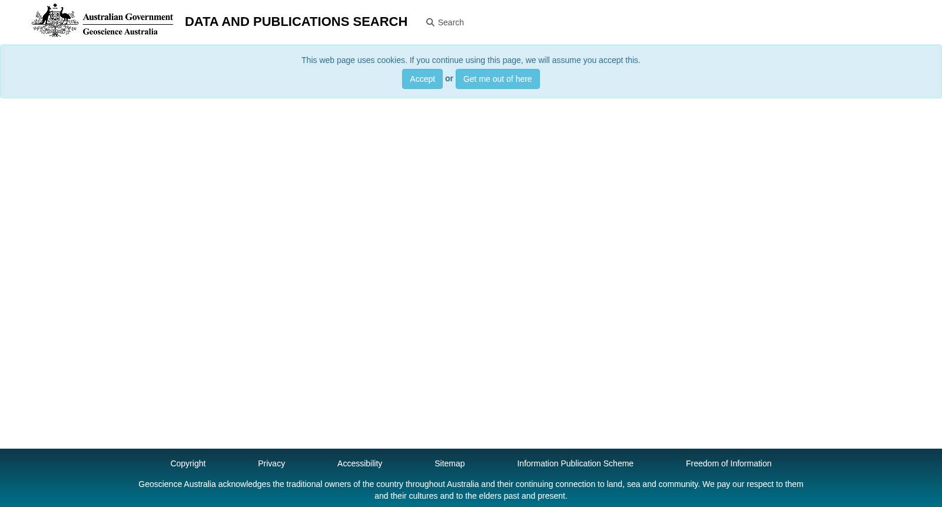Click the cookie notice message text
This screenshot has width=942, height=507.
[471, 60]
